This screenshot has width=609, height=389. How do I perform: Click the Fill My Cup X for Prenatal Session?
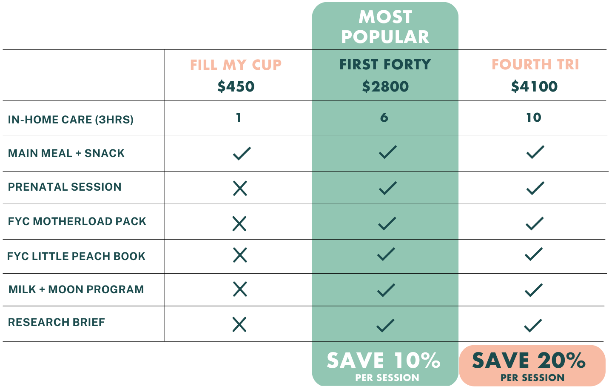240,188
